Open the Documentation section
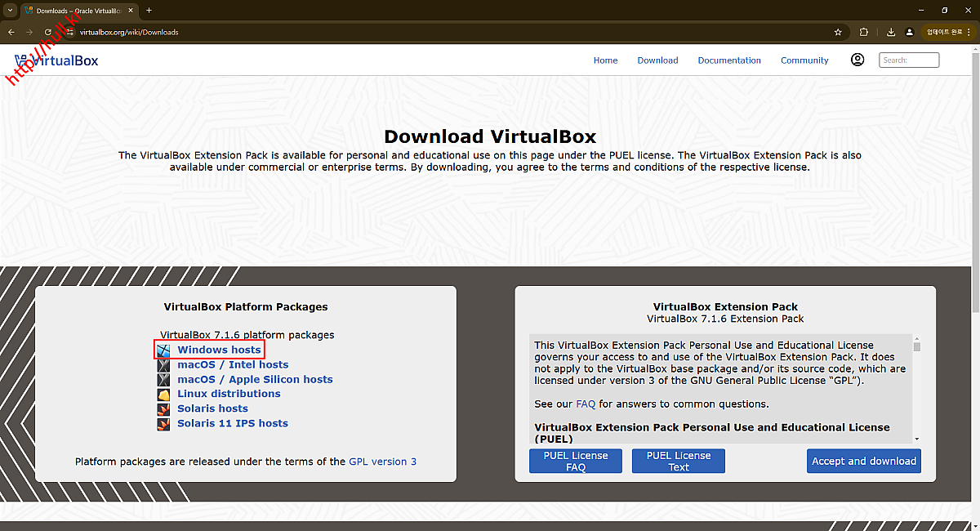Screen dimensions: 980x531 pos(729,60)
